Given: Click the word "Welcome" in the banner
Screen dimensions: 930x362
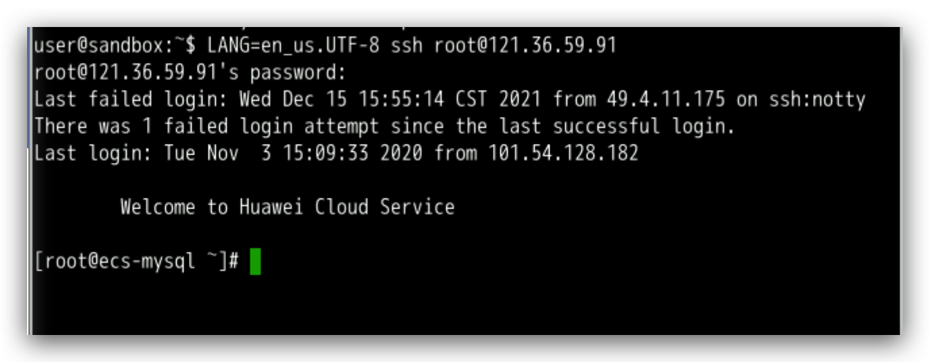Looking at the screenshot, I should coord(158,207).
